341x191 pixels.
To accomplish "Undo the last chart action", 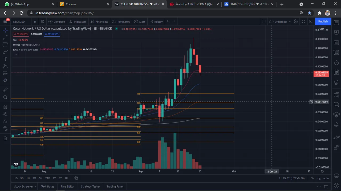I will pos(168,21).
